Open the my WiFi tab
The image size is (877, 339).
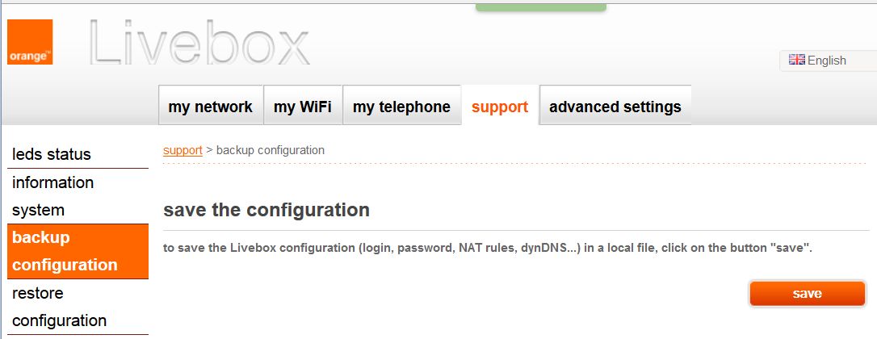tap(303, 107)
